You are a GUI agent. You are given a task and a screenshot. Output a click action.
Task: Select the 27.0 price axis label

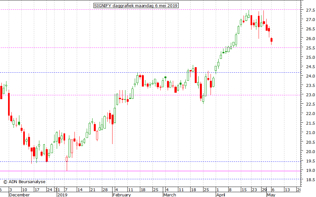[310, 20]
